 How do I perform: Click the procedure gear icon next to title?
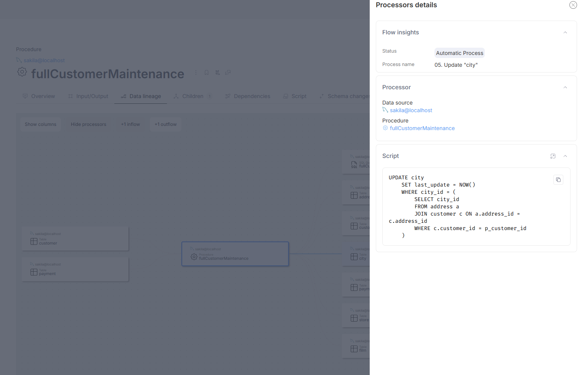point(22,72)
